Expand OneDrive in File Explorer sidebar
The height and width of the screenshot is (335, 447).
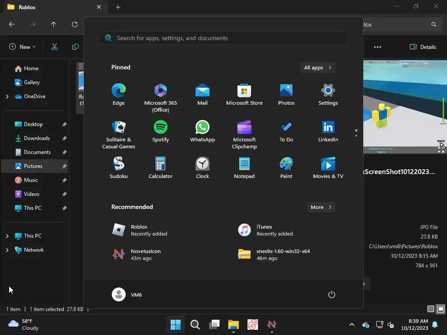point(7,96)
